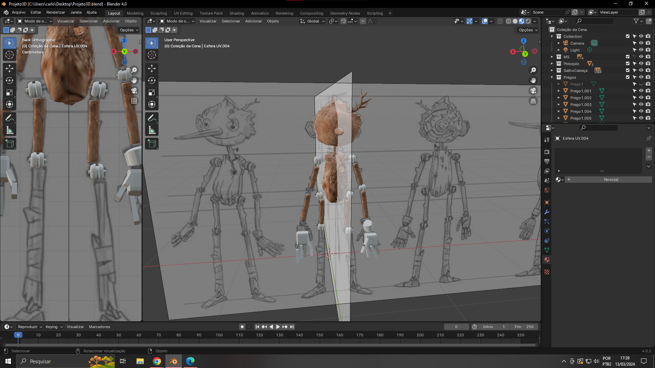Hide Prego1.002 in viewport
Image resolution: width=655 pixels, height=368 pixels.
pyautogui.click(x=641, y=98)
